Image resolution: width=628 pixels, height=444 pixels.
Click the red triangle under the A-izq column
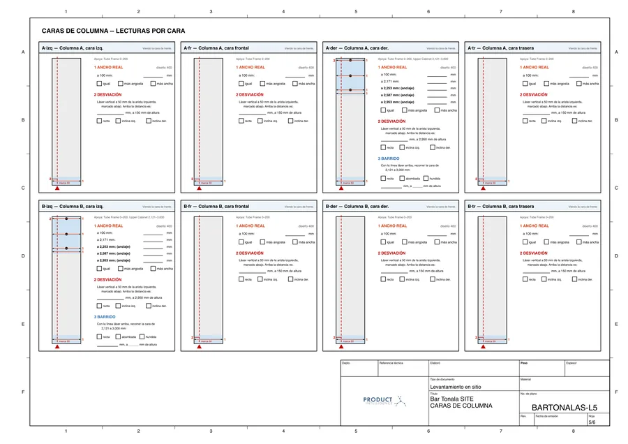click(x=57, y=188)
